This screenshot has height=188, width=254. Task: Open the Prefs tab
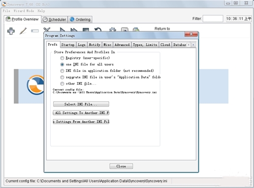coord(53,45)
